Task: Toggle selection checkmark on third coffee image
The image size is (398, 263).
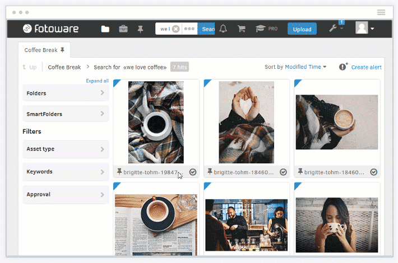Action: coord(373,172)
